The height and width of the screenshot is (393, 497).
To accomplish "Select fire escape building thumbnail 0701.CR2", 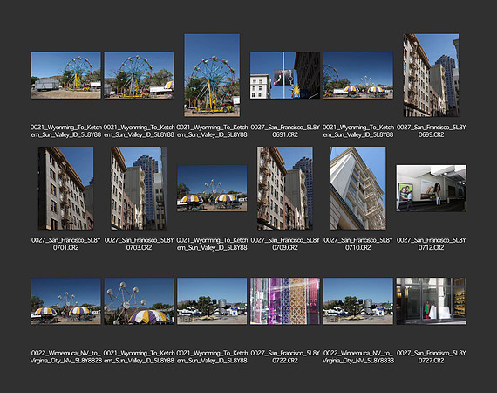I will pos(66,189).
